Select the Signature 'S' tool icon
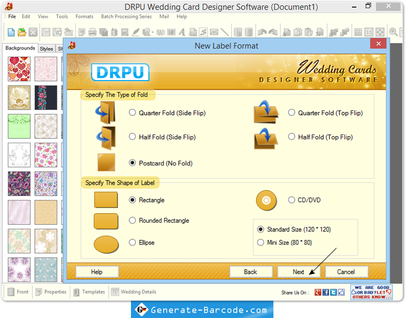Image resolution: width=406 pixels, height=318 pixels. tap(203, 32)
